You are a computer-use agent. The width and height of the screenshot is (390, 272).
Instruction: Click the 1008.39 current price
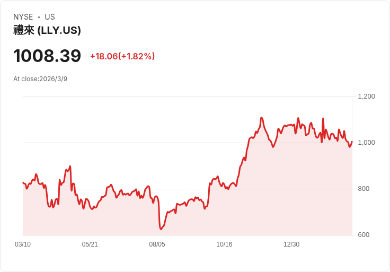[47, 56]
